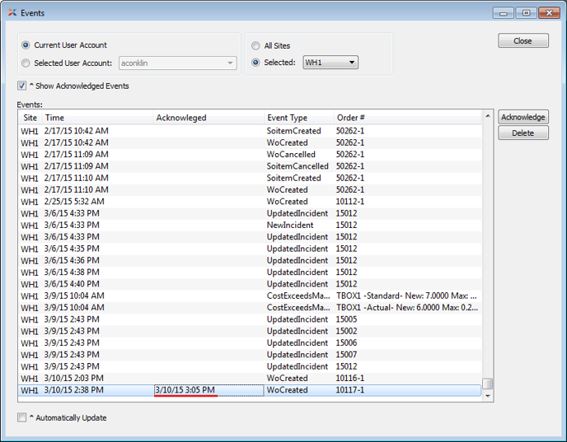Sort by the Time column header
The image size is (567, 442).
(x=97, y=118)
